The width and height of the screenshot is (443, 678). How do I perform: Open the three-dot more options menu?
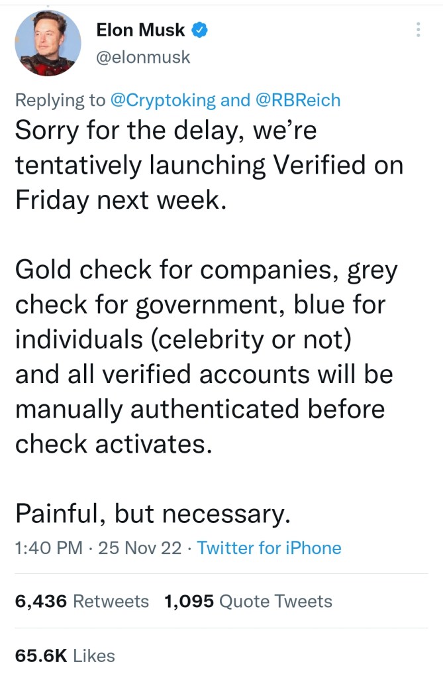(418, 30)
